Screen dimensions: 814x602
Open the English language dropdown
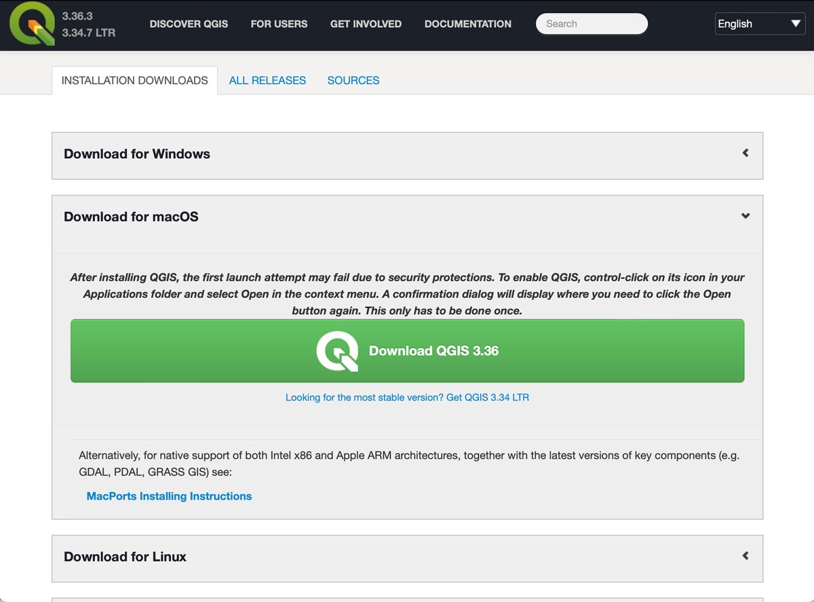pos(760,24)
